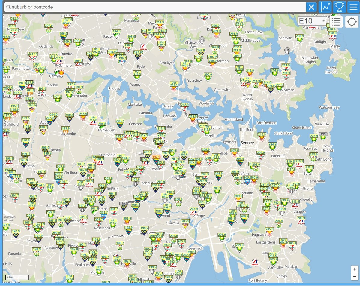Image resolution: width=360 pixels, height=286 pixels.
Task: Open the hamburger menu
Action: click(353, 7)
